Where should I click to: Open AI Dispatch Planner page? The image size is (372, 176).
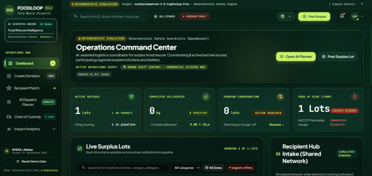coord(31,102)
